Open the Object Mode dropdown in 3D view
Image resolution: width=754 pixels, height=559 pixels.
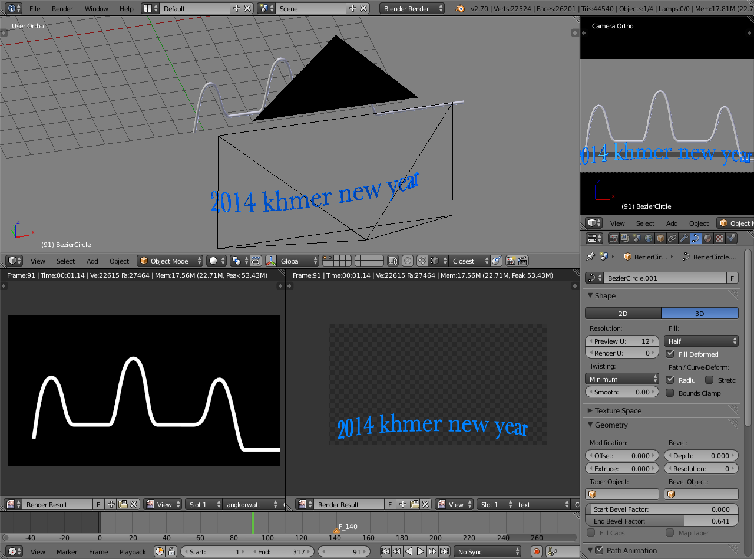click(x=170, y=261)
